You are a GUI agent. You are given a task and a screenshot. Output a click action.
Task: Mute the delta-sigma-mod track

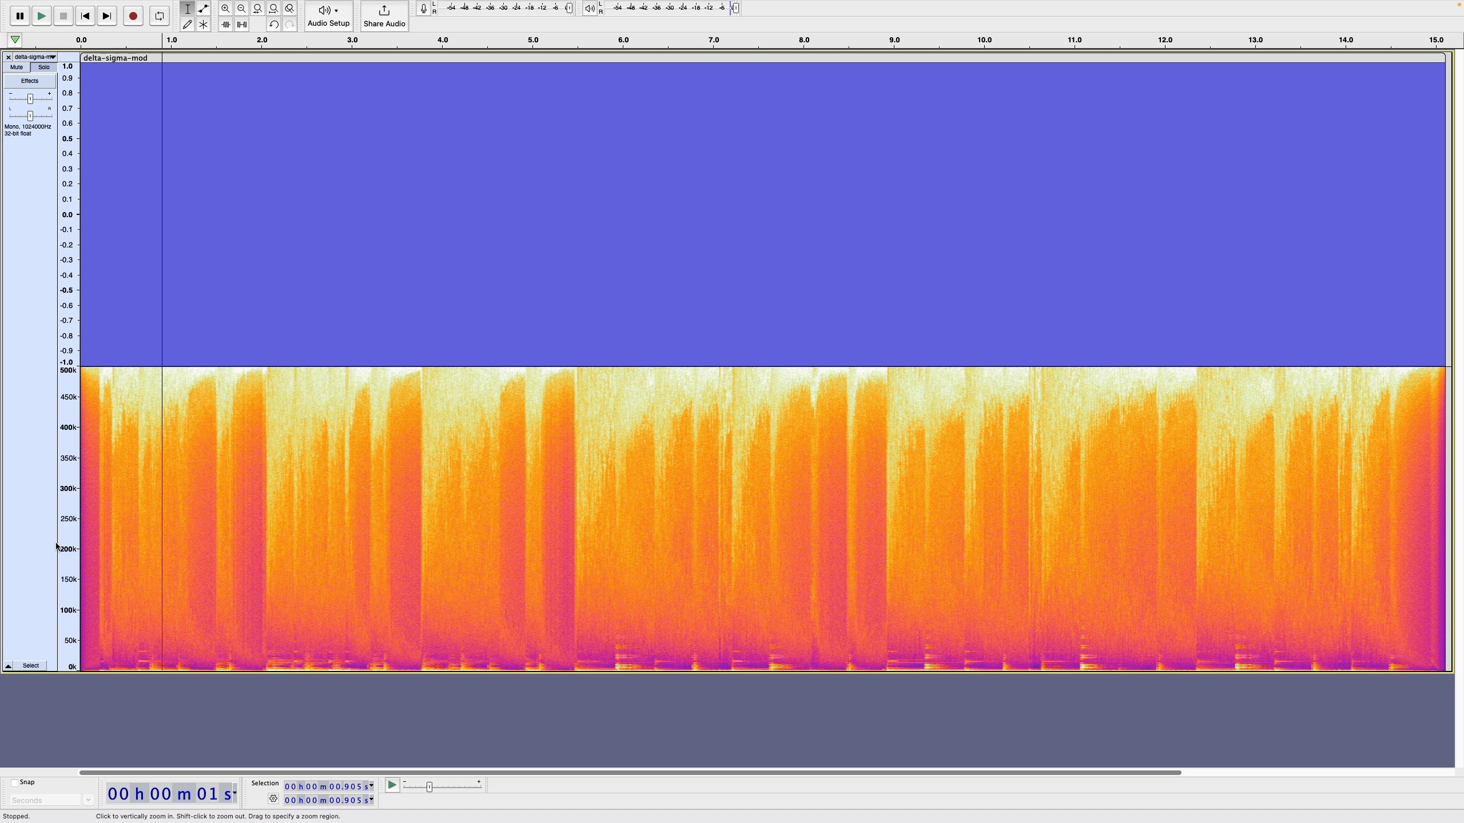[x=16, y=67]
